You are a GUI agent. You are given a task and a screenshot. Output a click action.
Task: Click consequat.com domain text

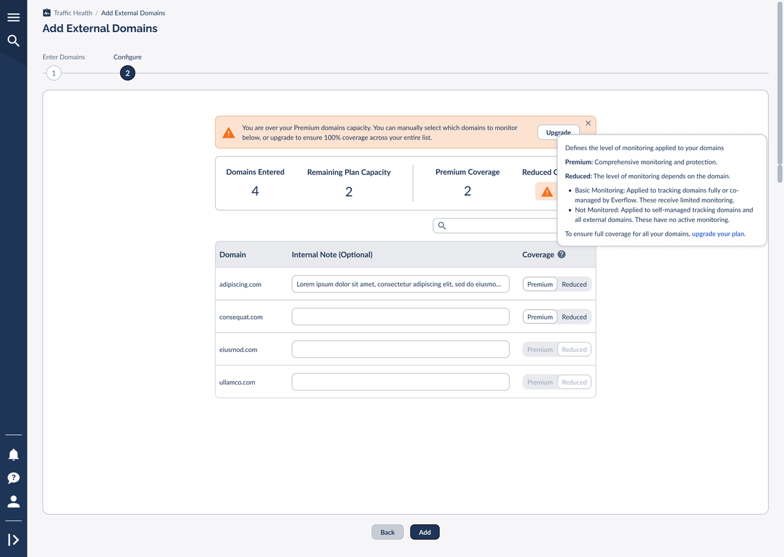click(x=241, y=317)
